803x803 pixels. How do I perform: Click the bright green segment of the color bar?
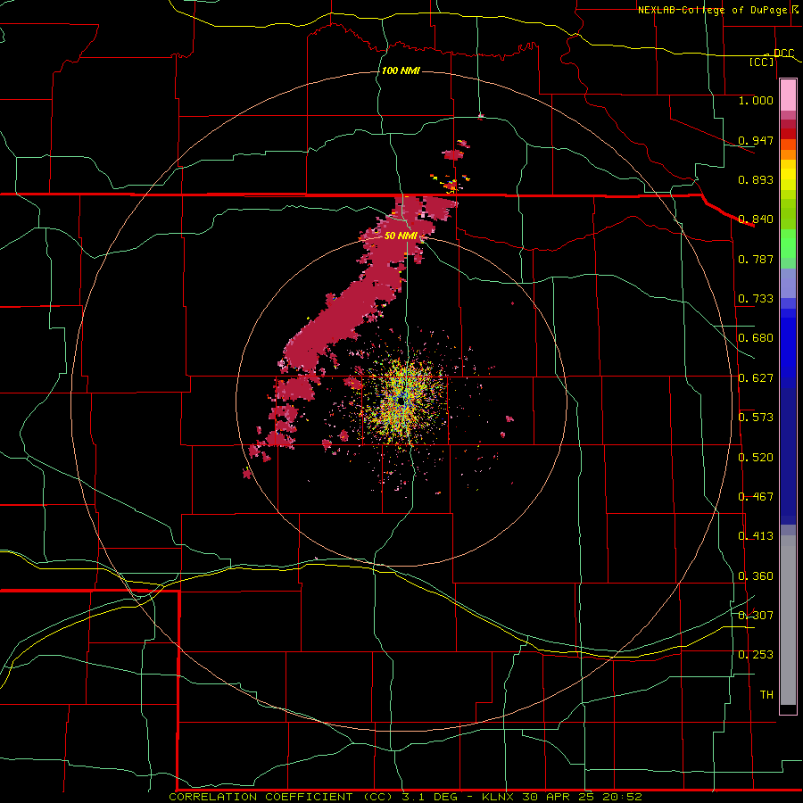(788, 244)
